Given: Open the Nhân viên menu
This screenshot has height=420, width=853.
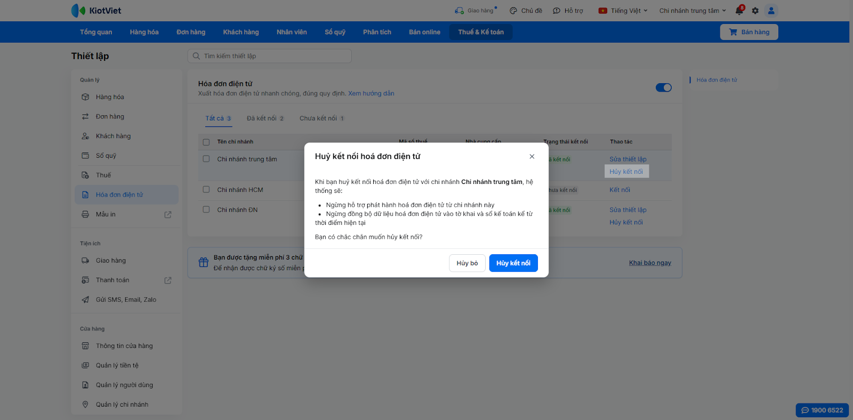Looking at the screenshot, I should pyautogui.click(x=292, y=32).
